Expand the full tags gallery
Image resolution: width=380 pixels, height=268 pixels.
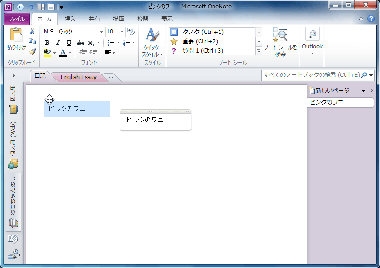(259, 51)
